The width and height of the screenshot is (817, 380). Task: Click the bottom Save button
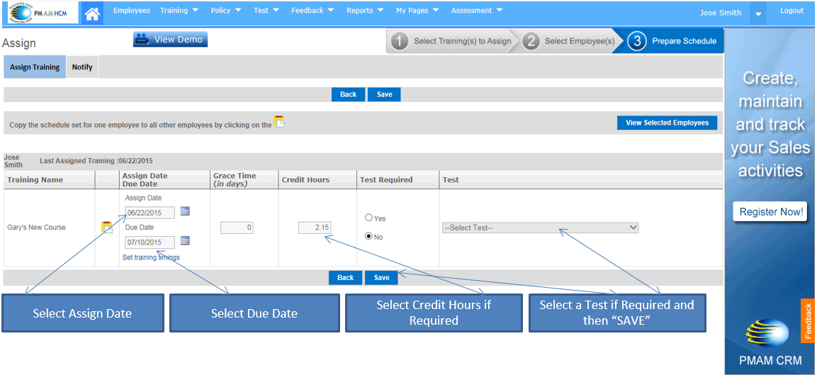(x=381, y=278)
